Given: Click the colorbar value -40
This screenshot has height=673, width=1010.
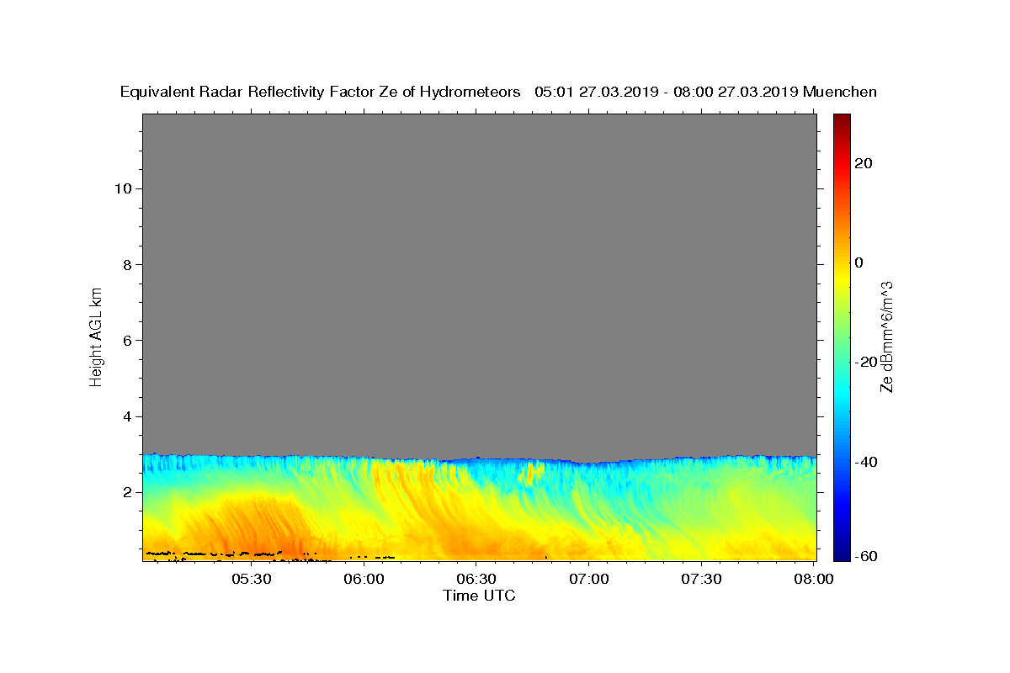Looking at the screenshot, I should (x=865, y=462).
